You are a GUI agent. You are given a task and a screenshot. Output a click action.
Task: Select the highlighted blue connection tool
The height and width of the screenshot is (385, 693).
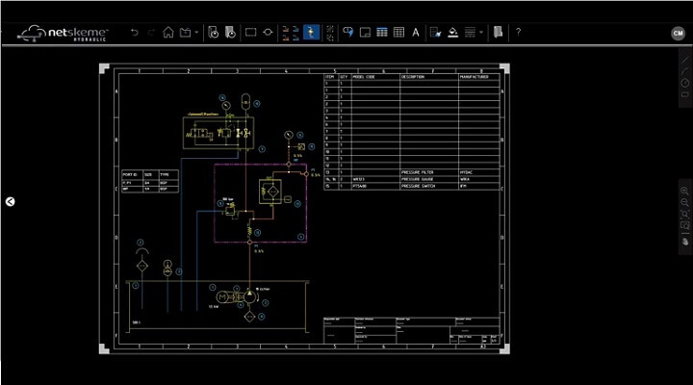pyautogui.click(x=311, y=33)
